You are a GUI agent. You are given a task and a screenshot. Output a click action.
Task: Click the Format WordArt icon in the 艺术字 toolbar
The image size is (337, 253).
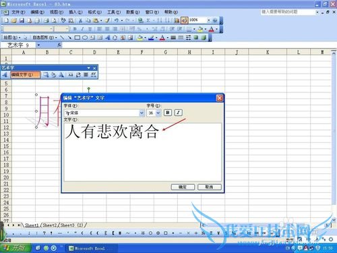[53, 75]
